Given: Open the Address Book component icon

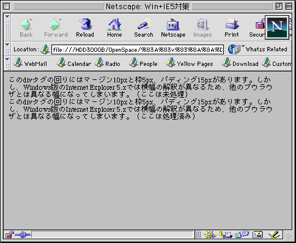Looking at the screenshot, I should [257, 235].
